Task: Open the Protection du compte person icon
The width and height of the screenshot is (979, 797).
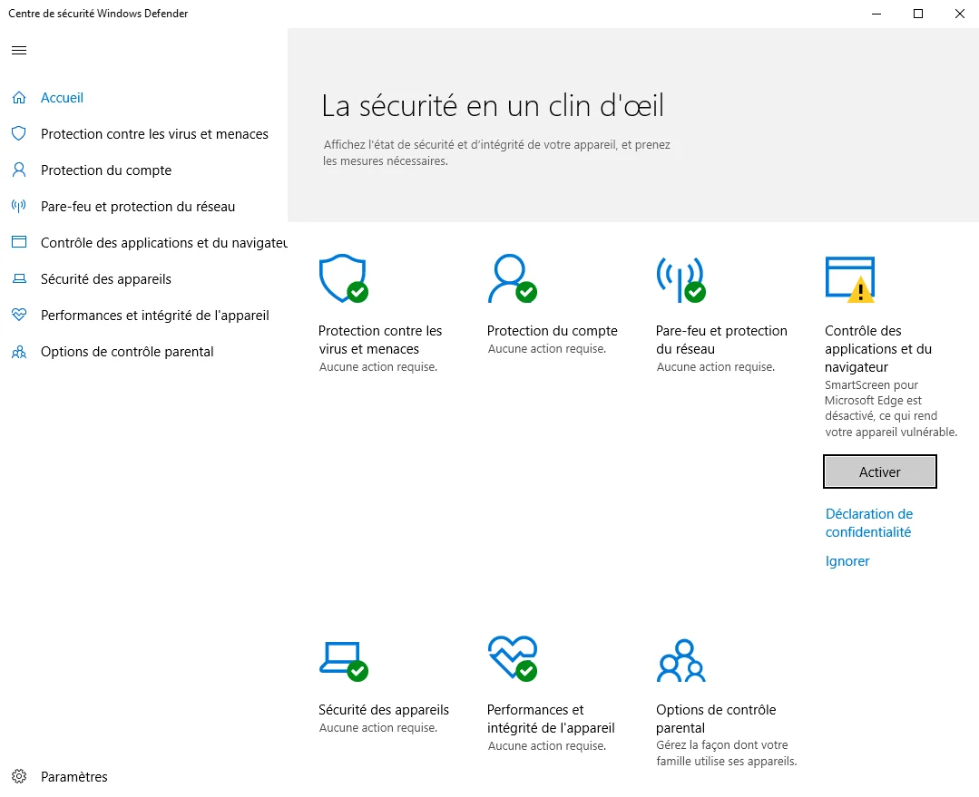Action: click(512, 277)
